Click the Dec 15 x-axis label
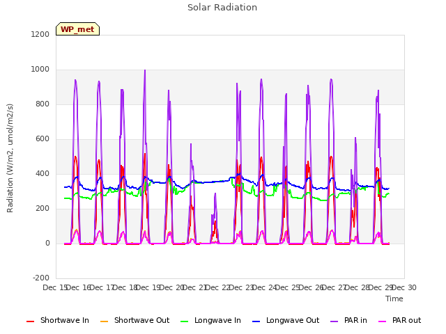This screenshot has height=334, width=446. pyautogui.click(x=55, y=287)
